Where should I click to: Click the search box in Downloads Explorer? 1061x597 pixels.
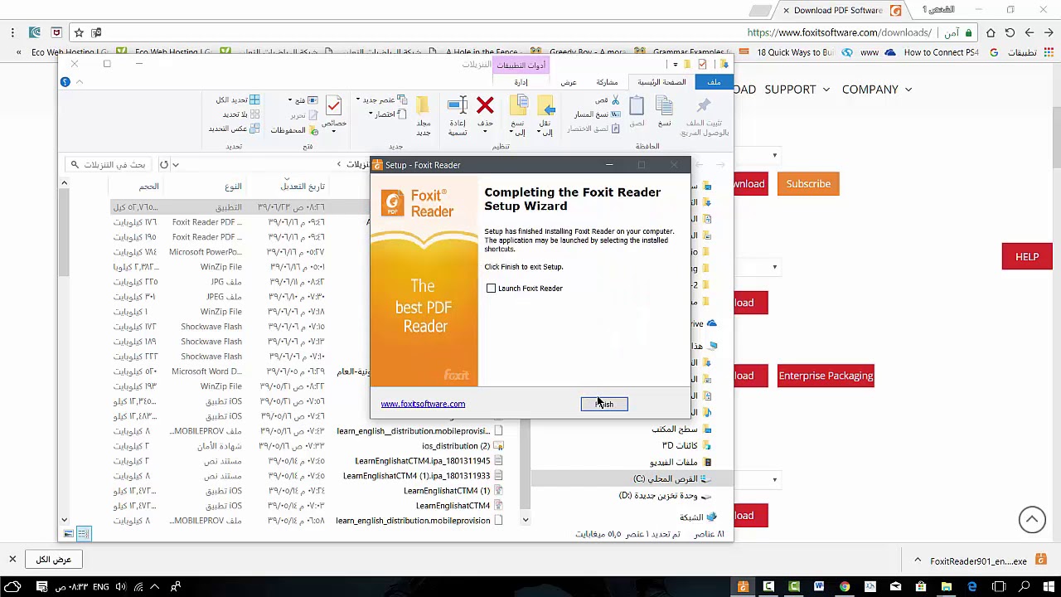pyautogui.click(x=109, y=165)
